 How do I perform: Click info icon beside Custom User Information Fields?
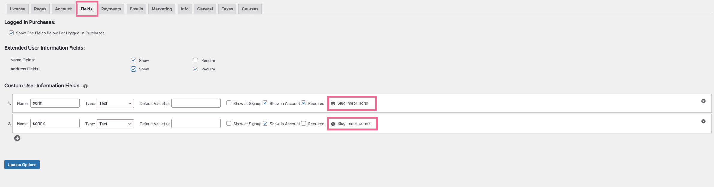[85, 86]
